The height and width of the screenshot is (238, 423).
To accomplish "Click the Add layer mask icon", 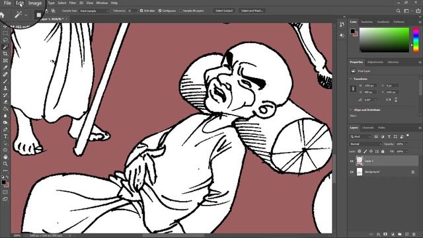I will point(385,234).
